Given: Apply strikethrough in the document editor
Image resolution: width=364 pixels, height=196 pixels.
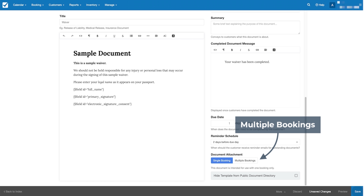Looking at the screenshot, I should point(123,36).
